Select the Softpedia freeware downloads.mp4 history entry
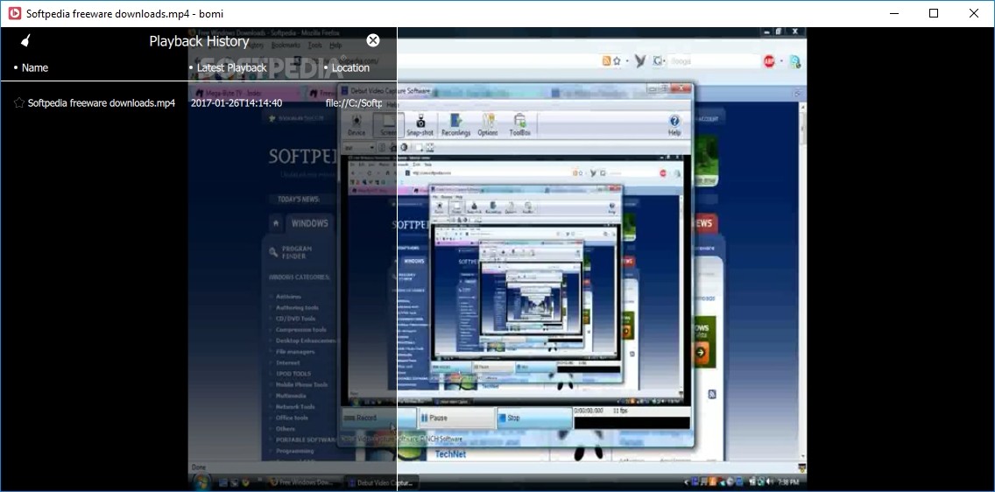This screenshot has width=995, height=492. click(102, 102)
